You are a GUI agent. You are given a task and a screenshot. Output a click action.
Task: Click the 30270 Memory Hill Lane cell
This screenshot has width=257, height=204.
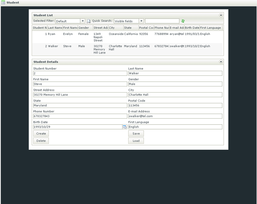(x=99, y=49)
